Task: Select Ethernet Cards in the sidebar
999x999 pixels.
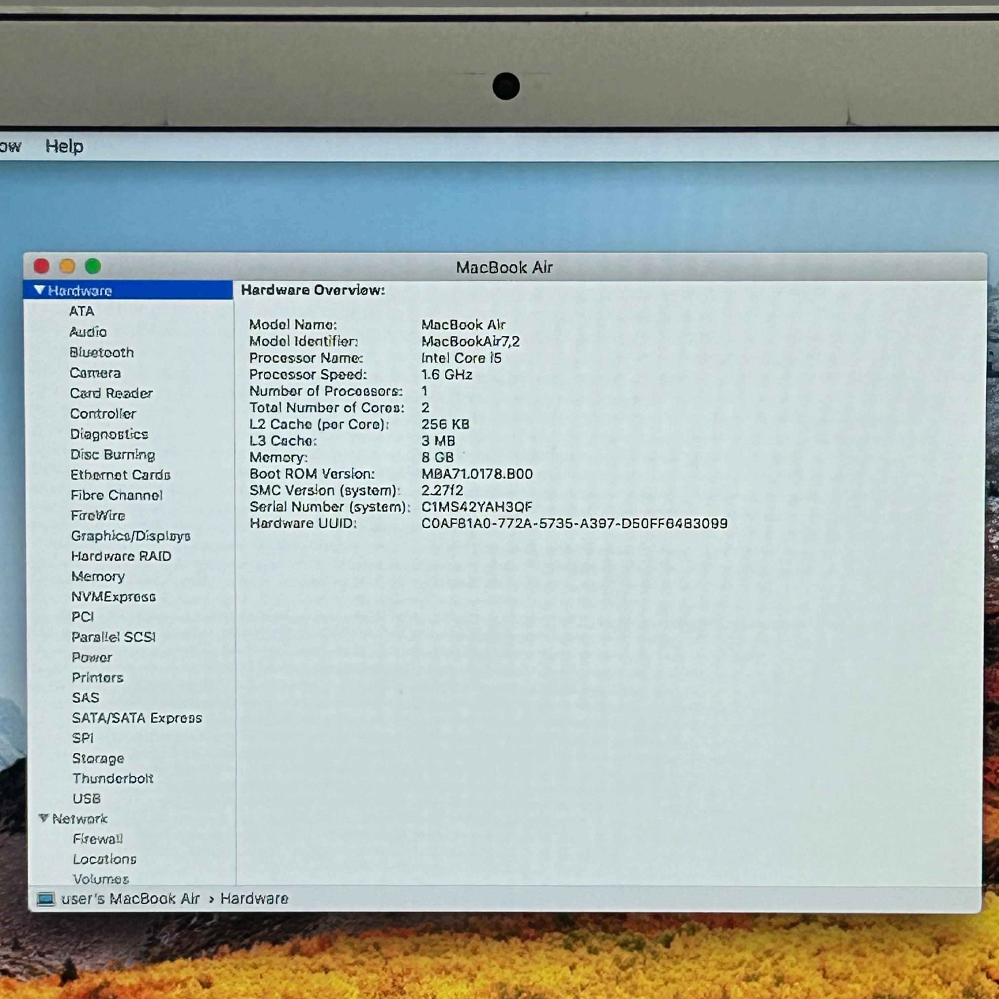Action: (121, 475)
